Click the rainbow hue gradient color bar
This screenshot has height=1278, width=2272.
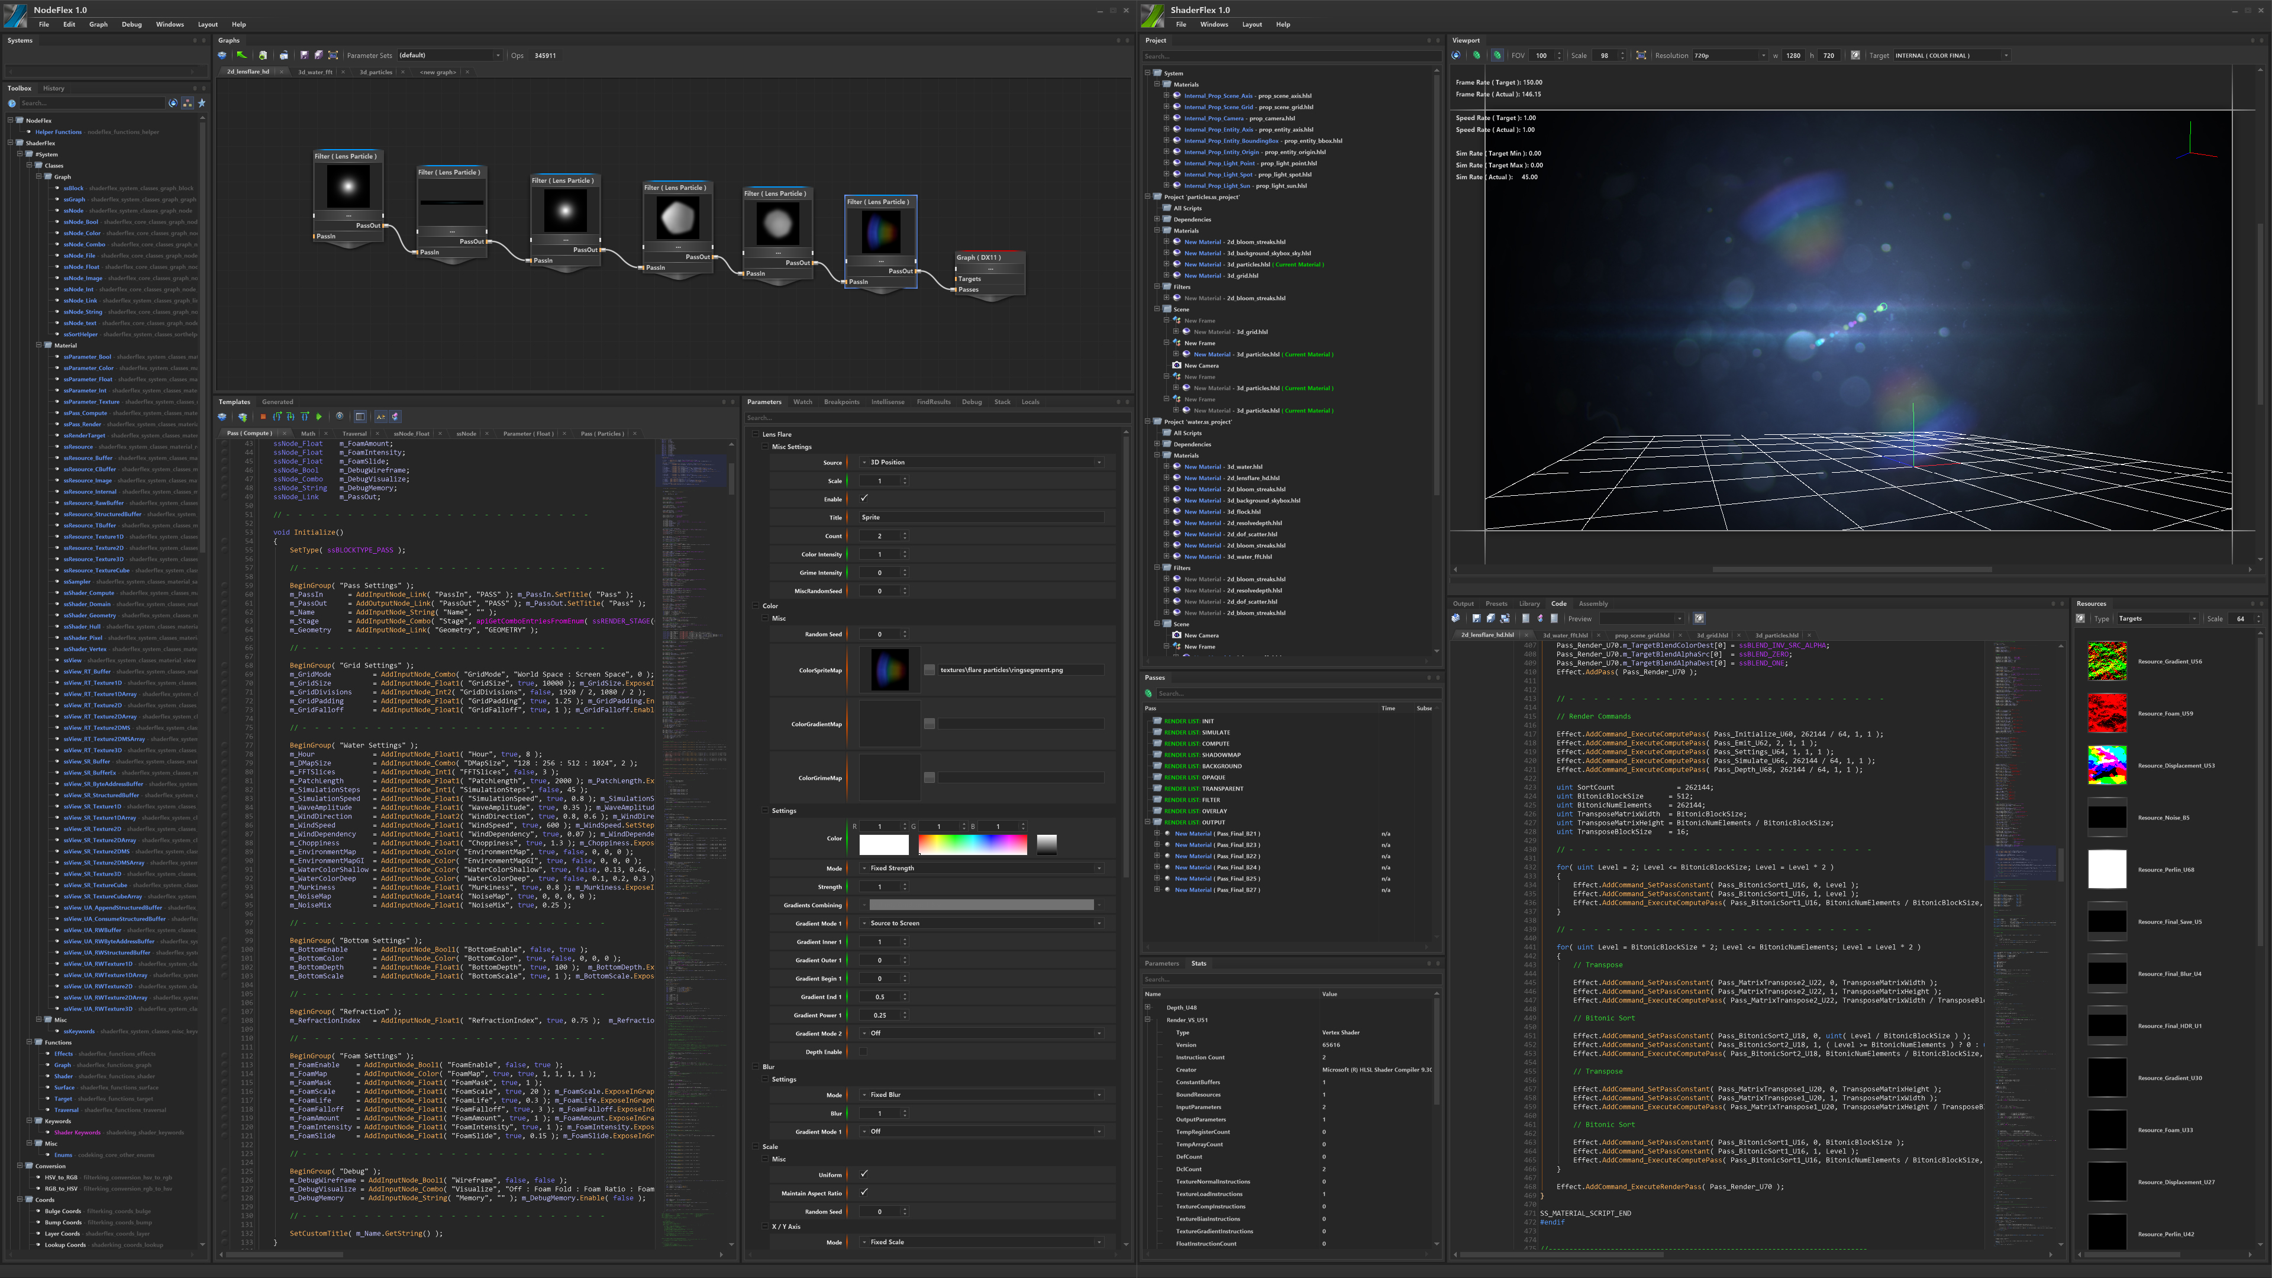[x=972, y=845]
